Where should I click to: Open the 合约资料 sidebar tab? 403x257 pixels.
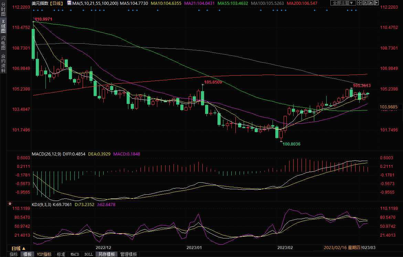point(3,63)
